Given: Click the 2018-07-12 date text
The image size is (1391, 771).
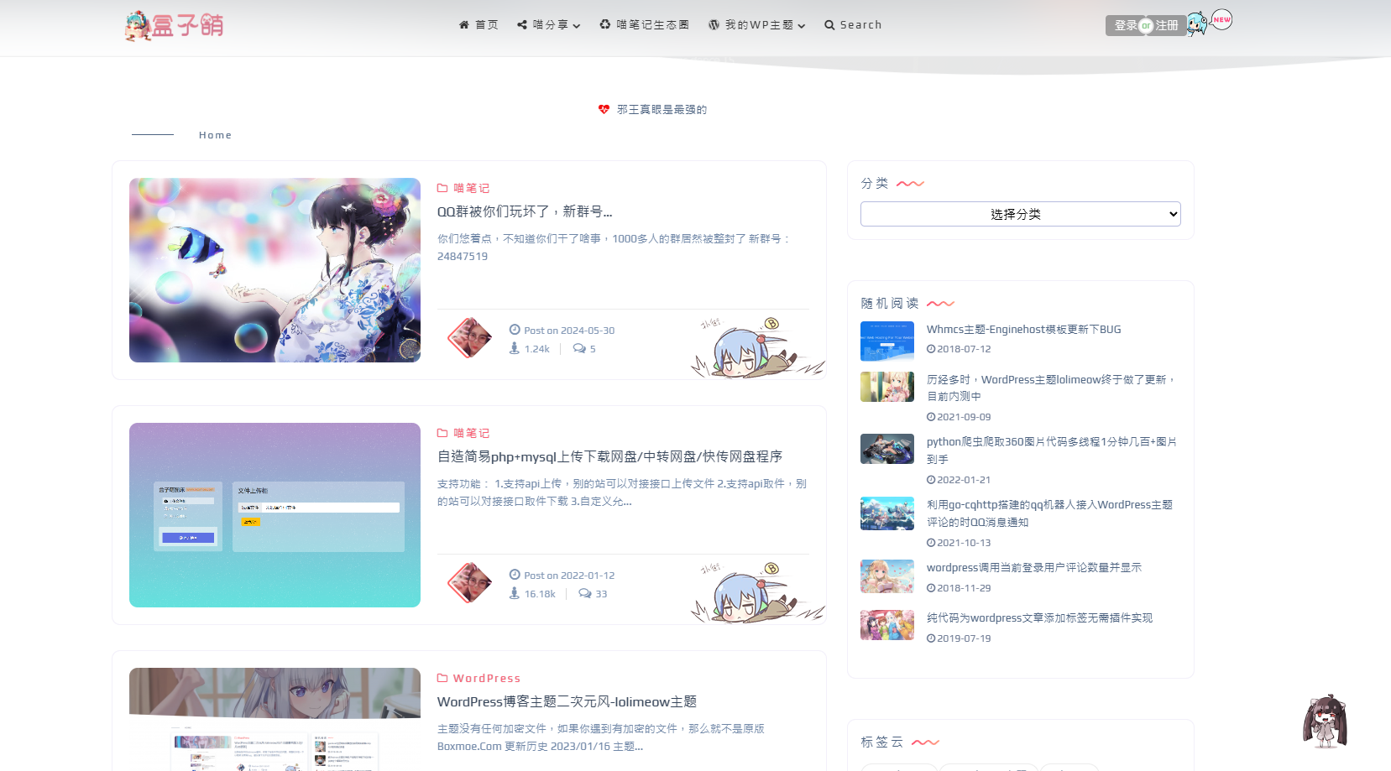Looking at the screenshot, I should pos(964,349).
